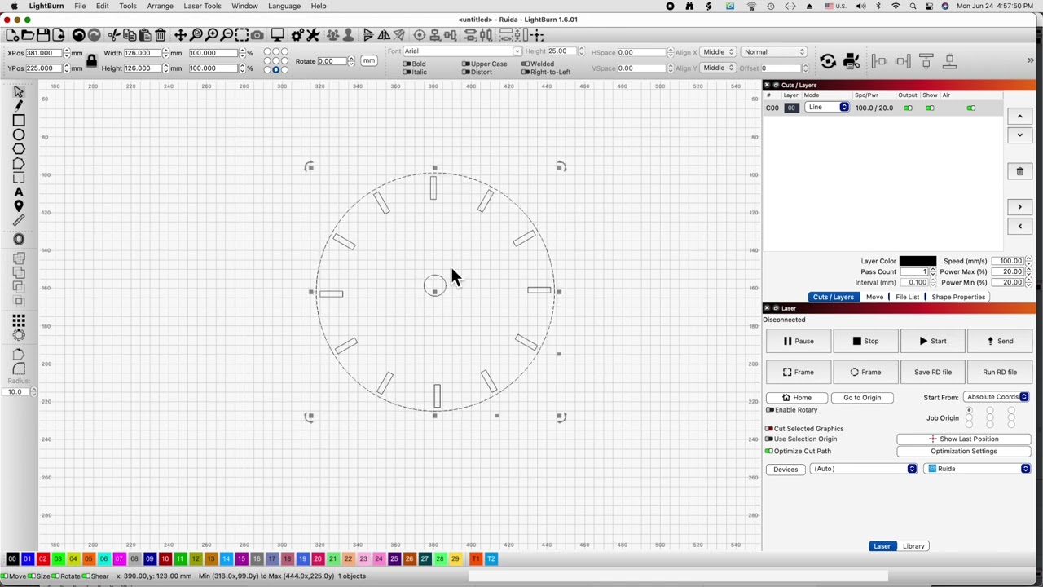The width and height of the screenshot is (1043, 587).
Task: Toggle Use Selection Origin
Action: 769,439
